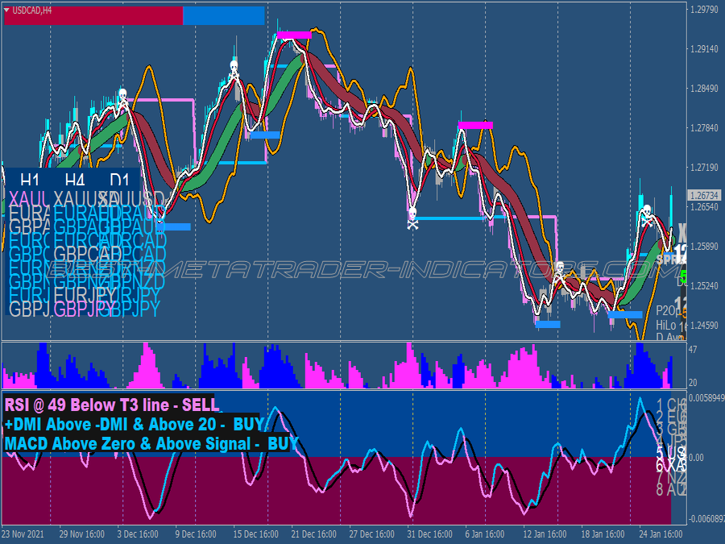The width and height of the screenshot is (725, 544).
Task: Click the RSI @ 49 Below T3 line SELL text
Action: (111, 405)
